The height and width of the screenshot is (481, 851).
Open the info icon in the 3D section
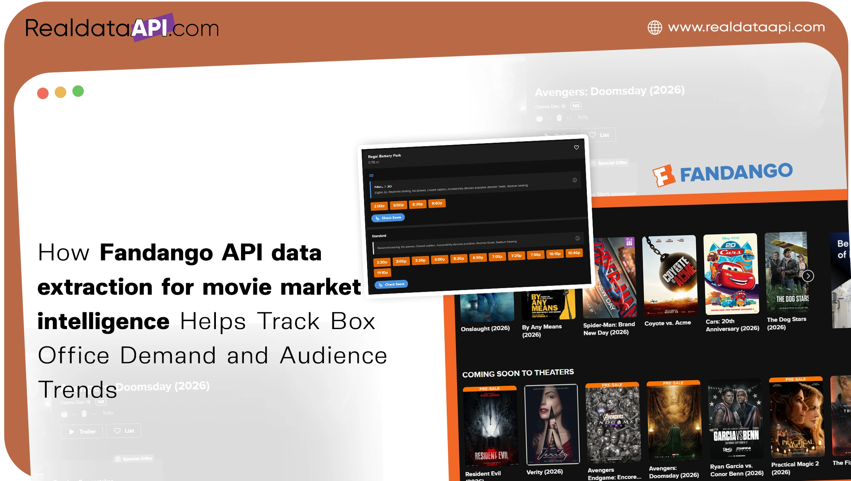575,180
